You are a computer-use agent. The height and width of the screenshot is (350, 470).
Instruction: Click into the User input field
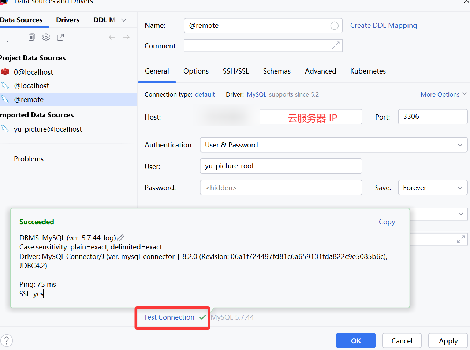281,166
